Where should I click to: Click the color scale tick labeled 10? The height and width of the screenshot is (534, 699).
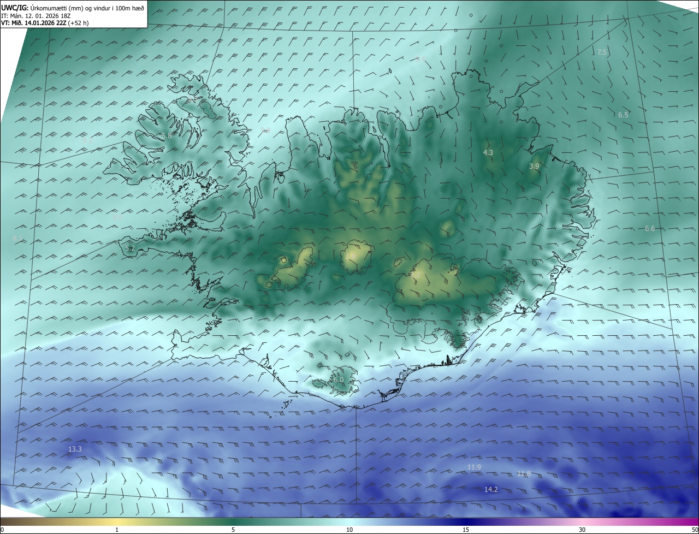[x=349, y=530]
